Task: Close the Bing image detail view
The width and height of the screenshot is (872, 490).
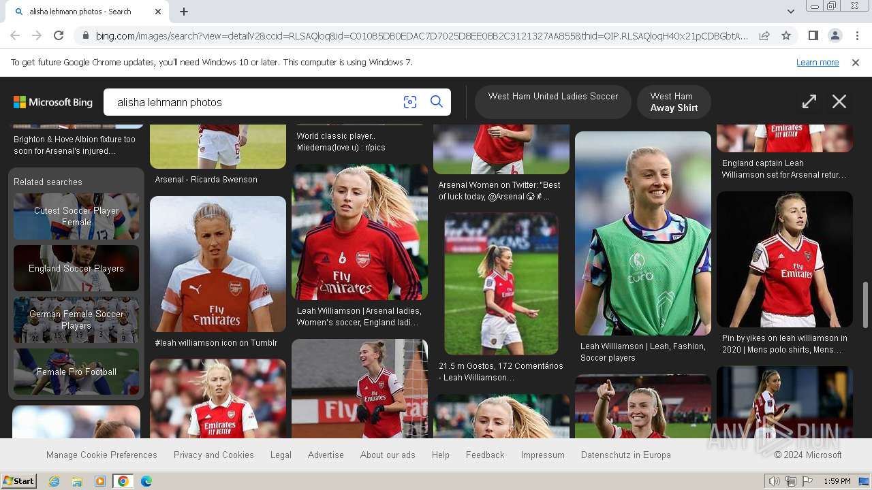Action: pos(839,101)
